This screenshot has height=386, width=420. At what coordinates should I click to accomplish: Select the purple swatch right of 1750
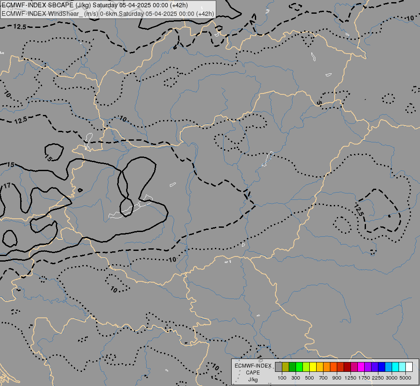[368, 367]
